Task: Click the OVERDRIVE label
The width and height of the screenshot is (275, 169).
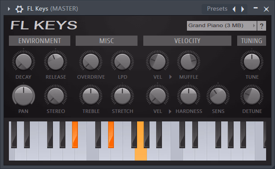Action: coord(91,77)
